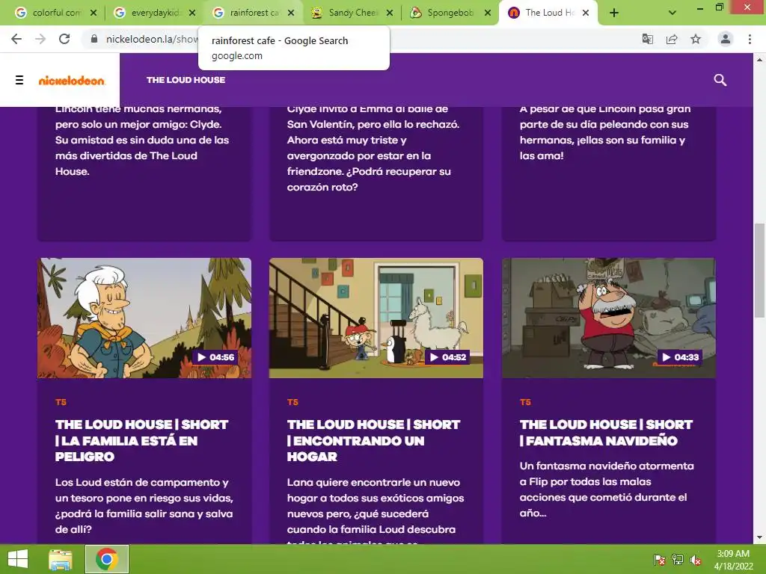Click the Translate this page icon
This screenshot has height=574, width=766.
point(648,39)
